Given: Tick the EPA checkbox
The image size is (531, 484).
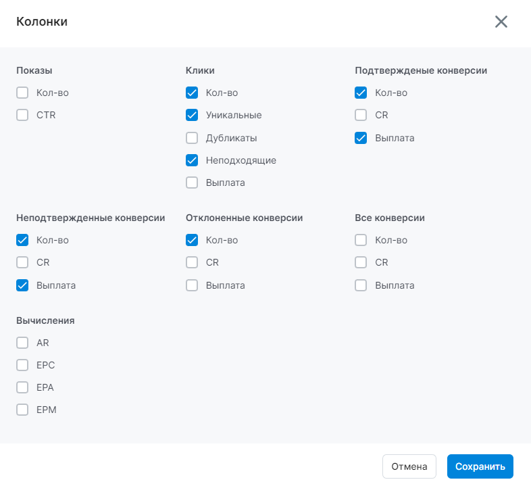Looking at the screenshot, I should (22, 387).
